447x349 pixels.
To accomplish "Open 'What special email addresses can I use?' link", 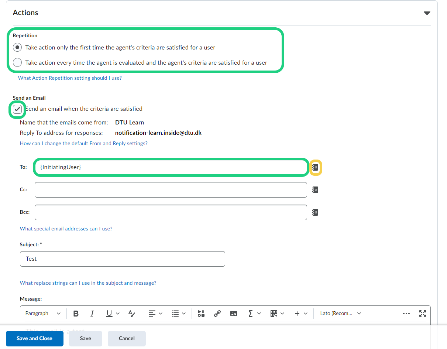I will 66,229.
